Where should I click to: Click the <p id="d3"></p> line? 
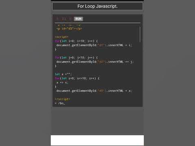(x=69, y=28)
